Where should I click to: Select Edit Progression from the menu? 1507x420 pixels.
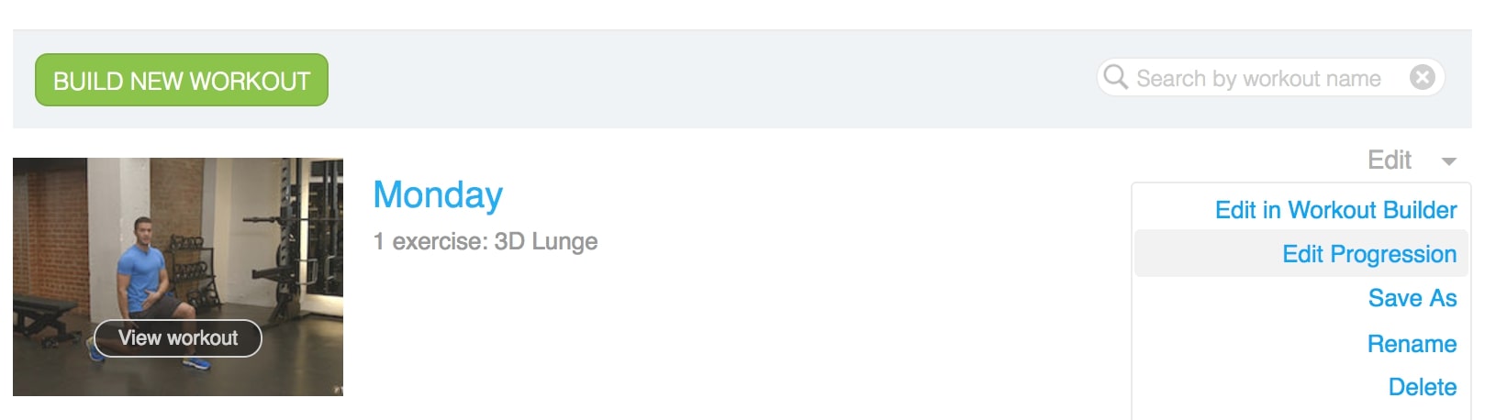pyautogui.click(x=1368, y=254)
